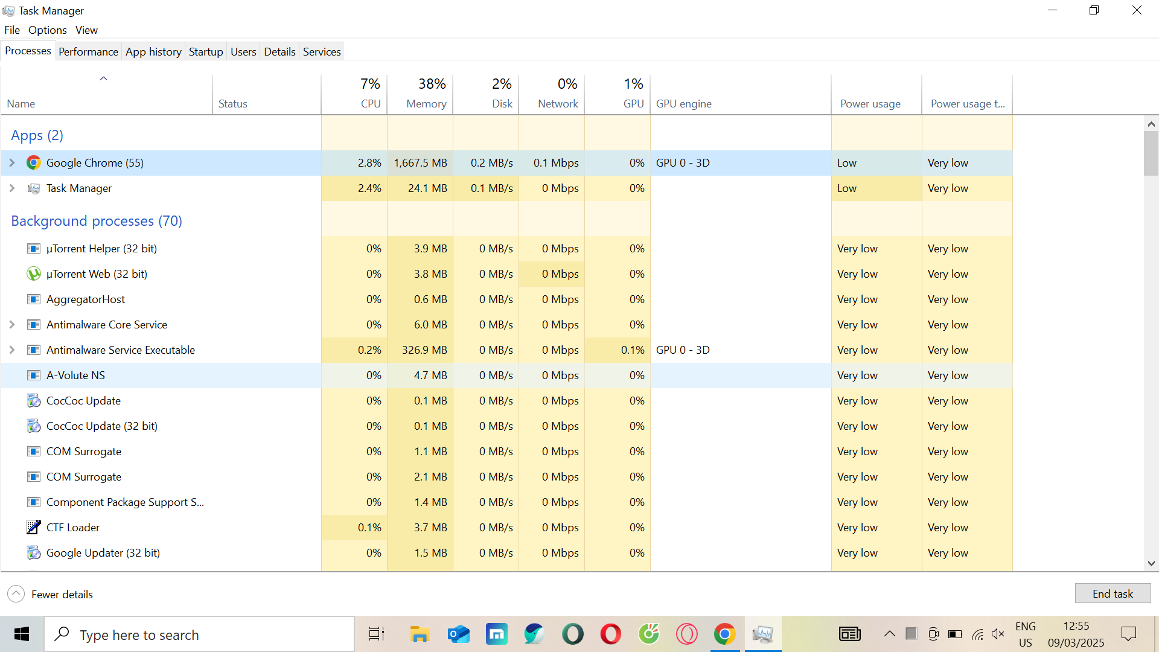Switch to Chrome from the taskbar

(x=724, y=634)
